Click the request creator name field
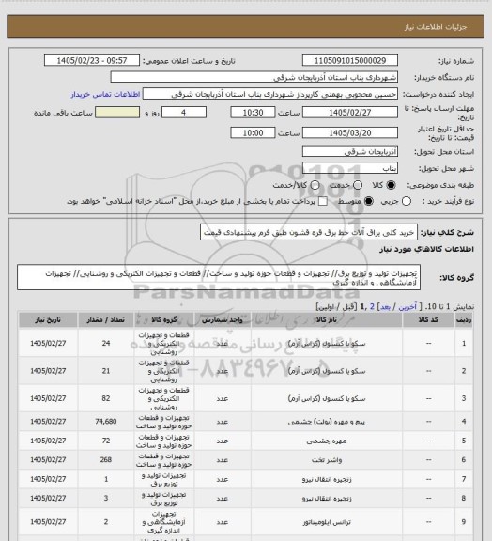492x541 pixels. 270,94
